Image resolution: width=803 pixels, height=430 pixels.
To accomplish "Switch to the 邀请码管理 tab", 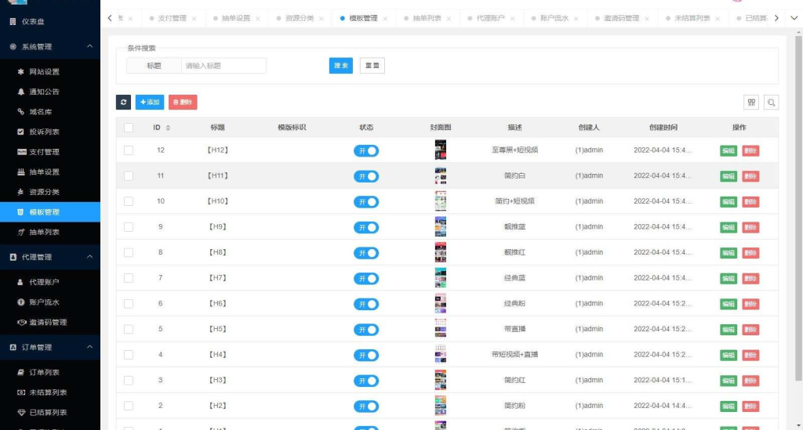I will pos(621,19).
